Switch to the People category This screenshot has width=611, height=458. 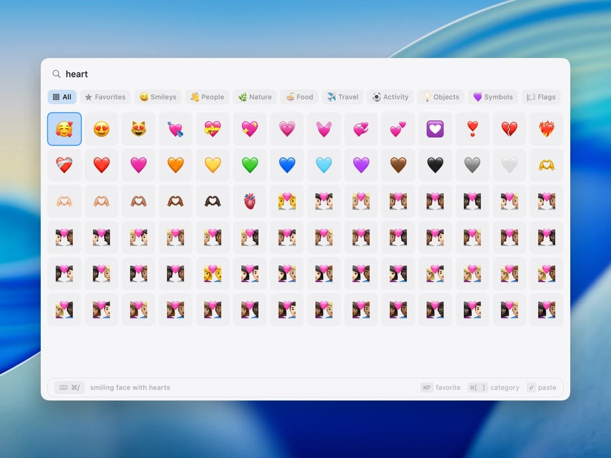click(207, 97)
